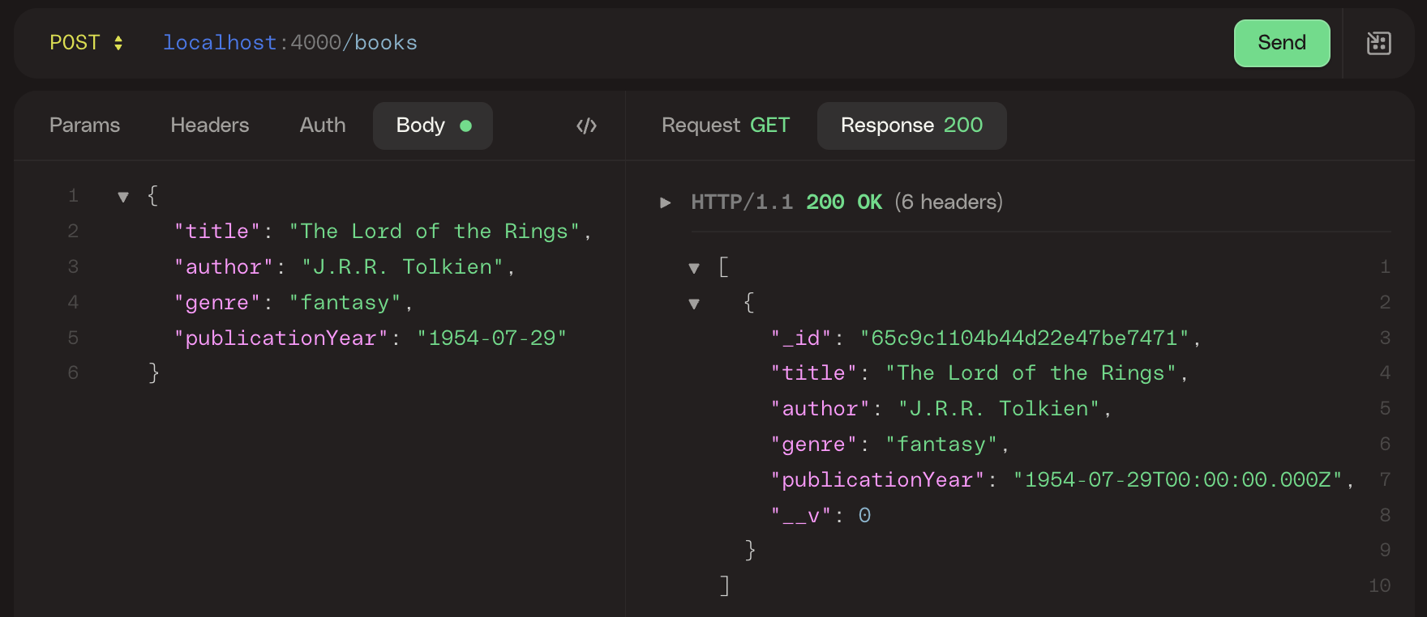Click the green Body indicator dot
Image resolution: width=1427 pixels, height=617 pixels.
465,126
